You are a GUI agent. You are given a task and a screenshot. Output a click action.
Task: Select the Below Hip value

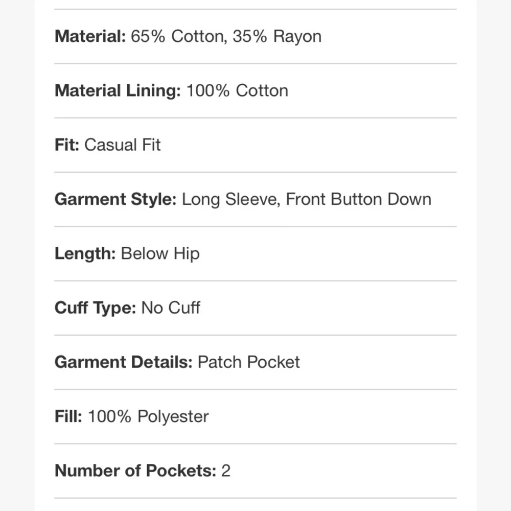coord(160,253)
